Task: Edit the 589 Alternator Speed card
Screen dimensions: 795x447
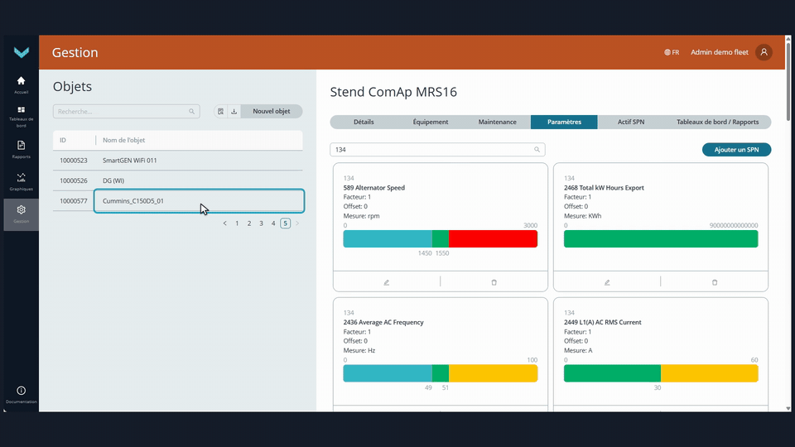Action: click(x=387, y=282)
